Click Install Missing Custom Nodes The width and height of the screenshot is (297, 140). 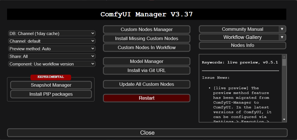[147, 38]
